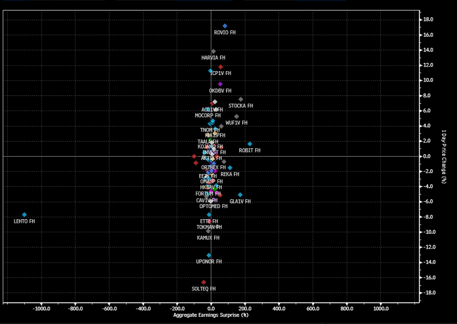
Task: Select the gray STOCKA FH data point
Action: click(x=241, y=99)
